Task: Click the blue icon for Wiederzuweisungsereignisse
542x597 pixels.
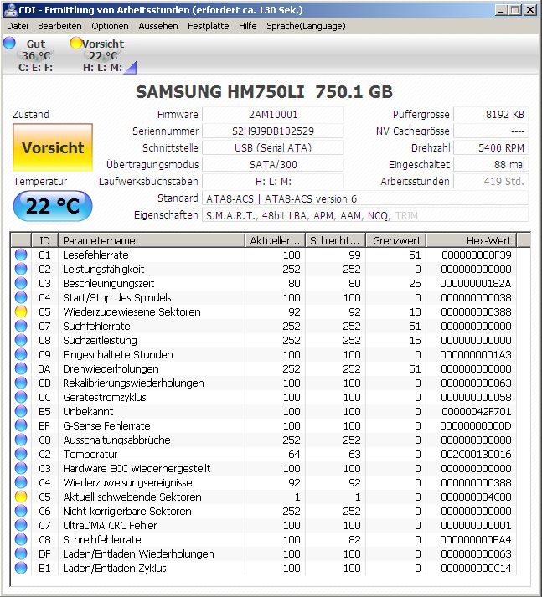Action: click(21, 482)
